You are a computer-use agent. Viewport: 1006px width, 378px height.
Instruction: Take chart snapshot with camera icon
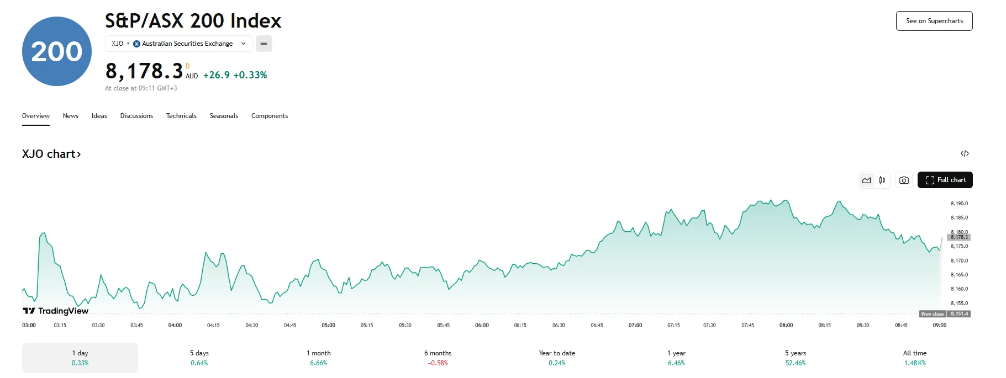point(904,180)
